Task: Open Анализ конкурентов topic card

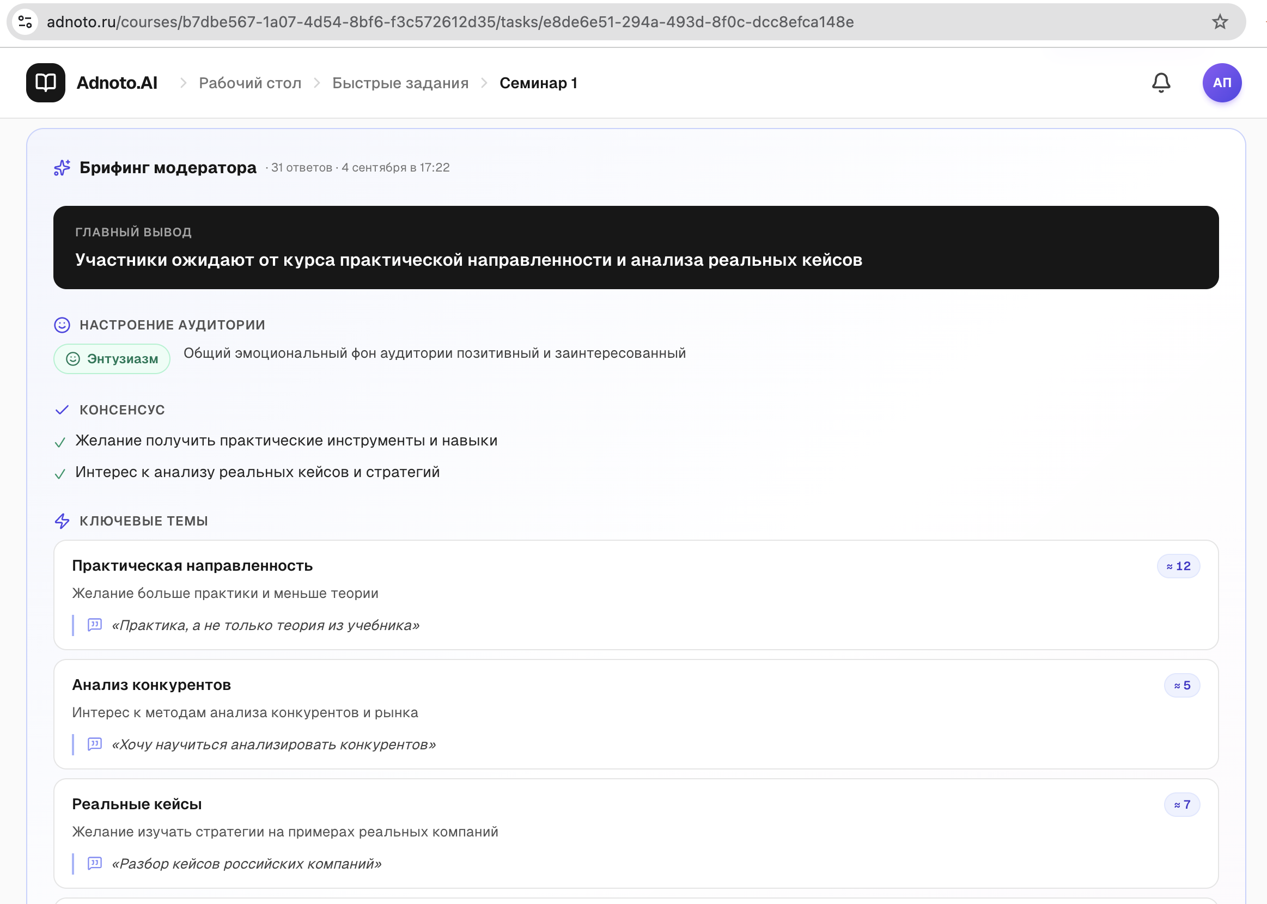Action: pos(636,714)
